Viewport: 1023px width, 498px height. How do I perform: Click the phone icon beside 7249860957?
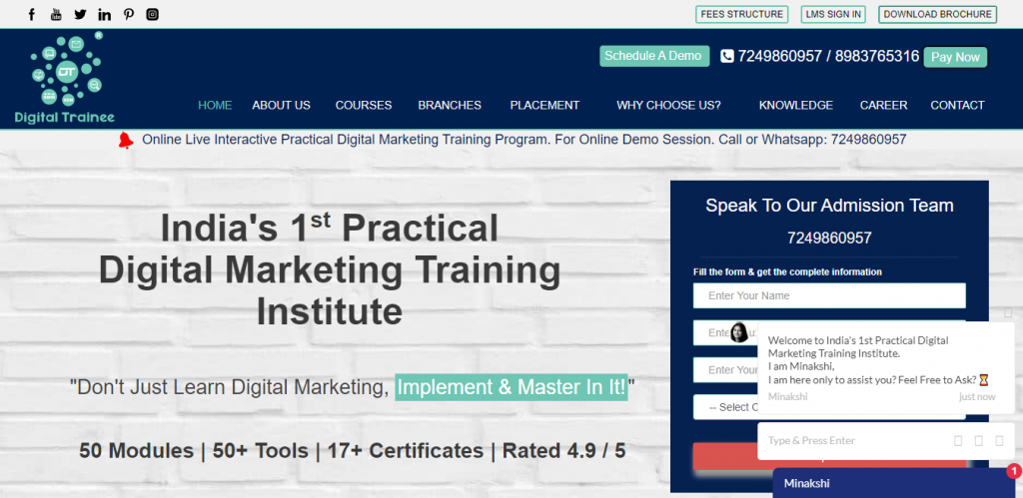pos(727,56)
